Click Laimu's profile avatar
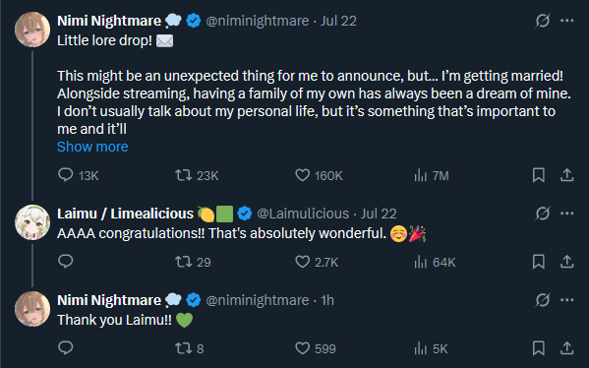This screenshot has height=368, width=589. pyautogui.click(x=32, y=222)
